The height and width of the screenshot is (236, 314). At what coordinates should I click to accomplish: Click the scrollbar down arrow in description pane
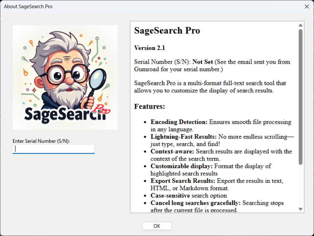(x=300, y=209)
